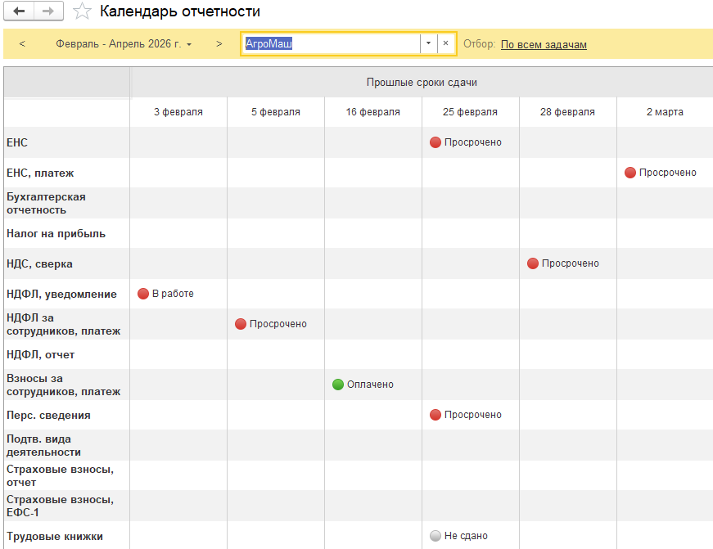Expand the Февраль - Апрель 2026 period selector

click(124, 44)
